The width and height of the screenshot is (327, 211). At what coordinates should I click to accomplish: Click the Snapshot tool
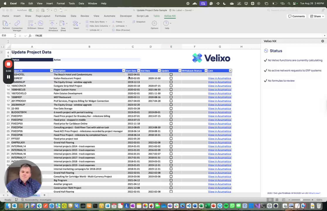[139, 22]
